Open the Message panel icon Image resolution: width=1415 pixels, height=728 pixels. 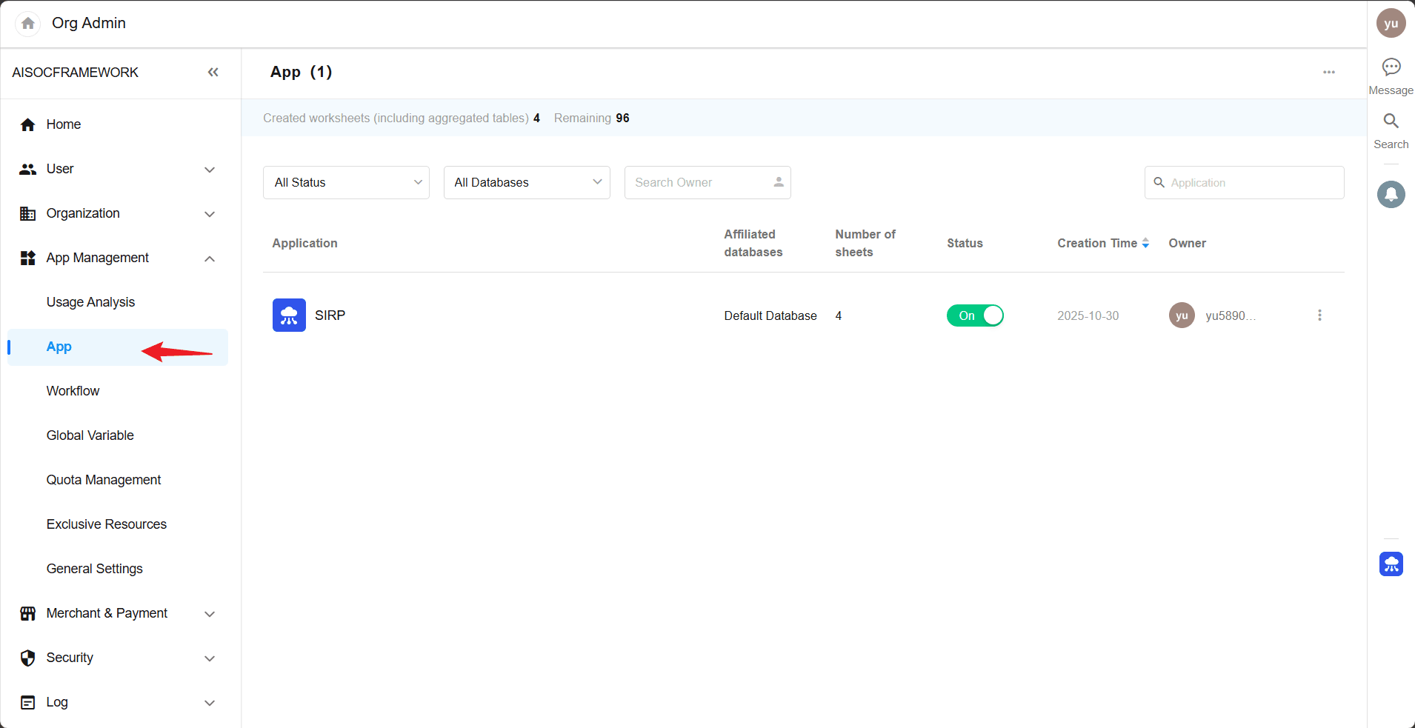pyautogui.click(x=1391, y=67)
